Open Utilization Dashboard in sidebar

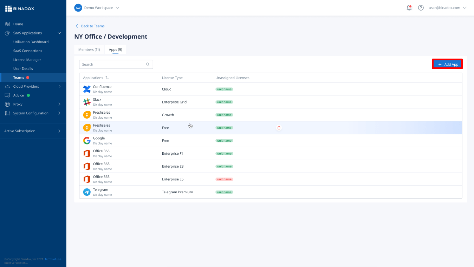pos(31,42)
